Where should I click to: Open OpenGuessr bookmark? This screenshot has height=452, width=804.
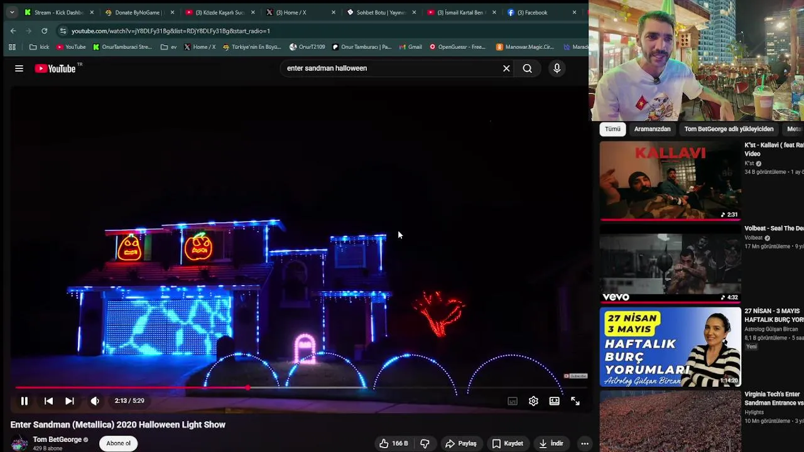458,47
